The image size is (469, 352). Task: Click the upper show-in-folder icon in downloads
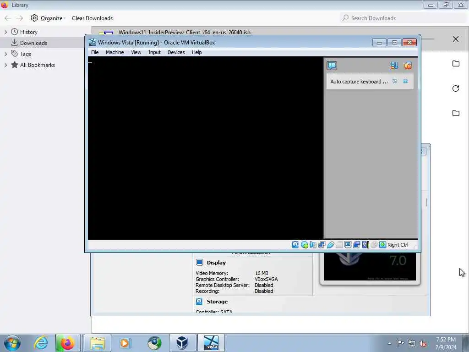click(x=456, y=63)
